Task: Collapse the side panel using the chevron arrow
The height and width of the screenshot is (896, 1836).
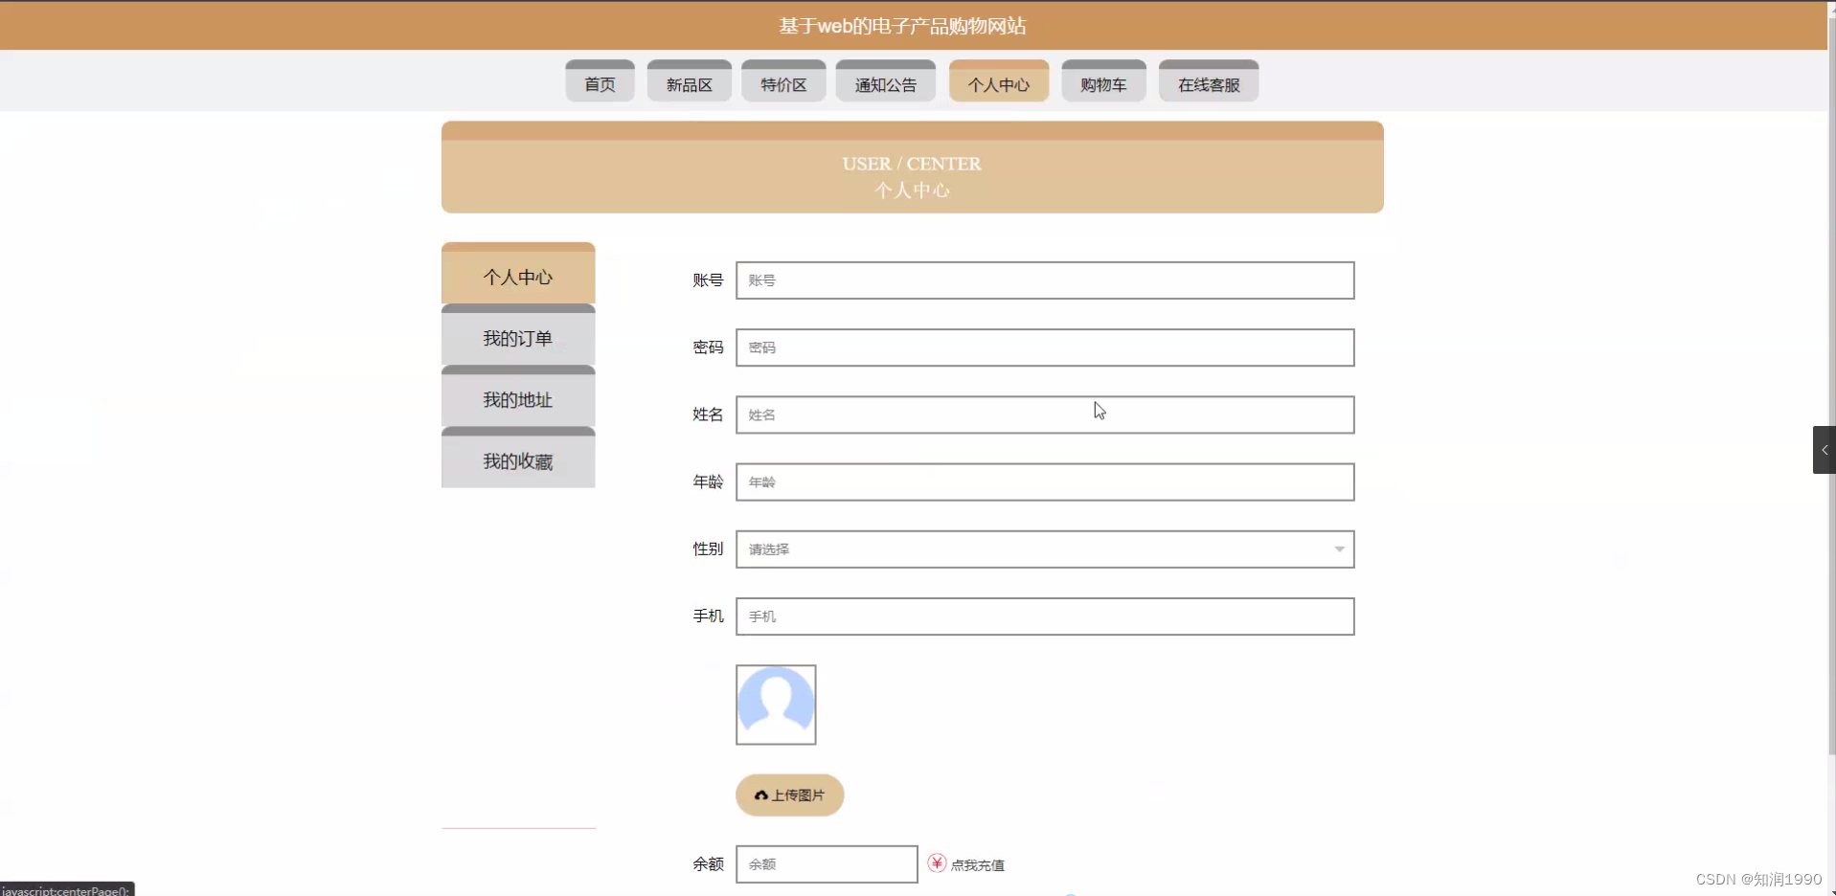Action: click(x=1825, y=449)
